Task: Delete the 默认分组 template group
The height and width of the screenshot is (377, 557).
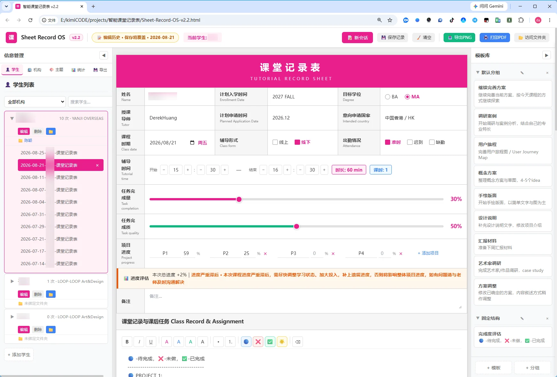Action: coord(547,73)
